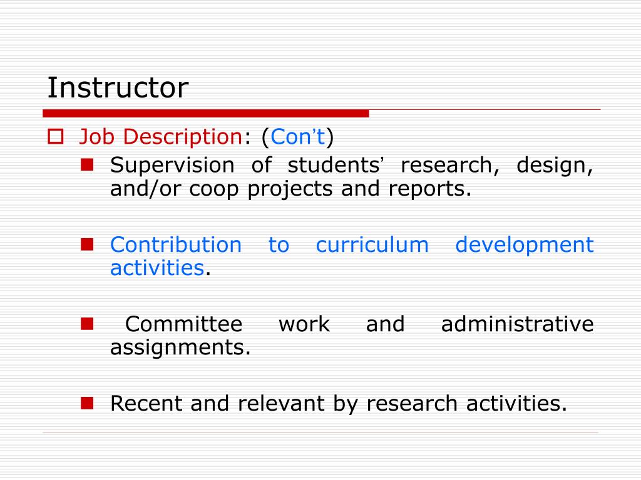Click the blue word activities

click(x=157, y=267)
